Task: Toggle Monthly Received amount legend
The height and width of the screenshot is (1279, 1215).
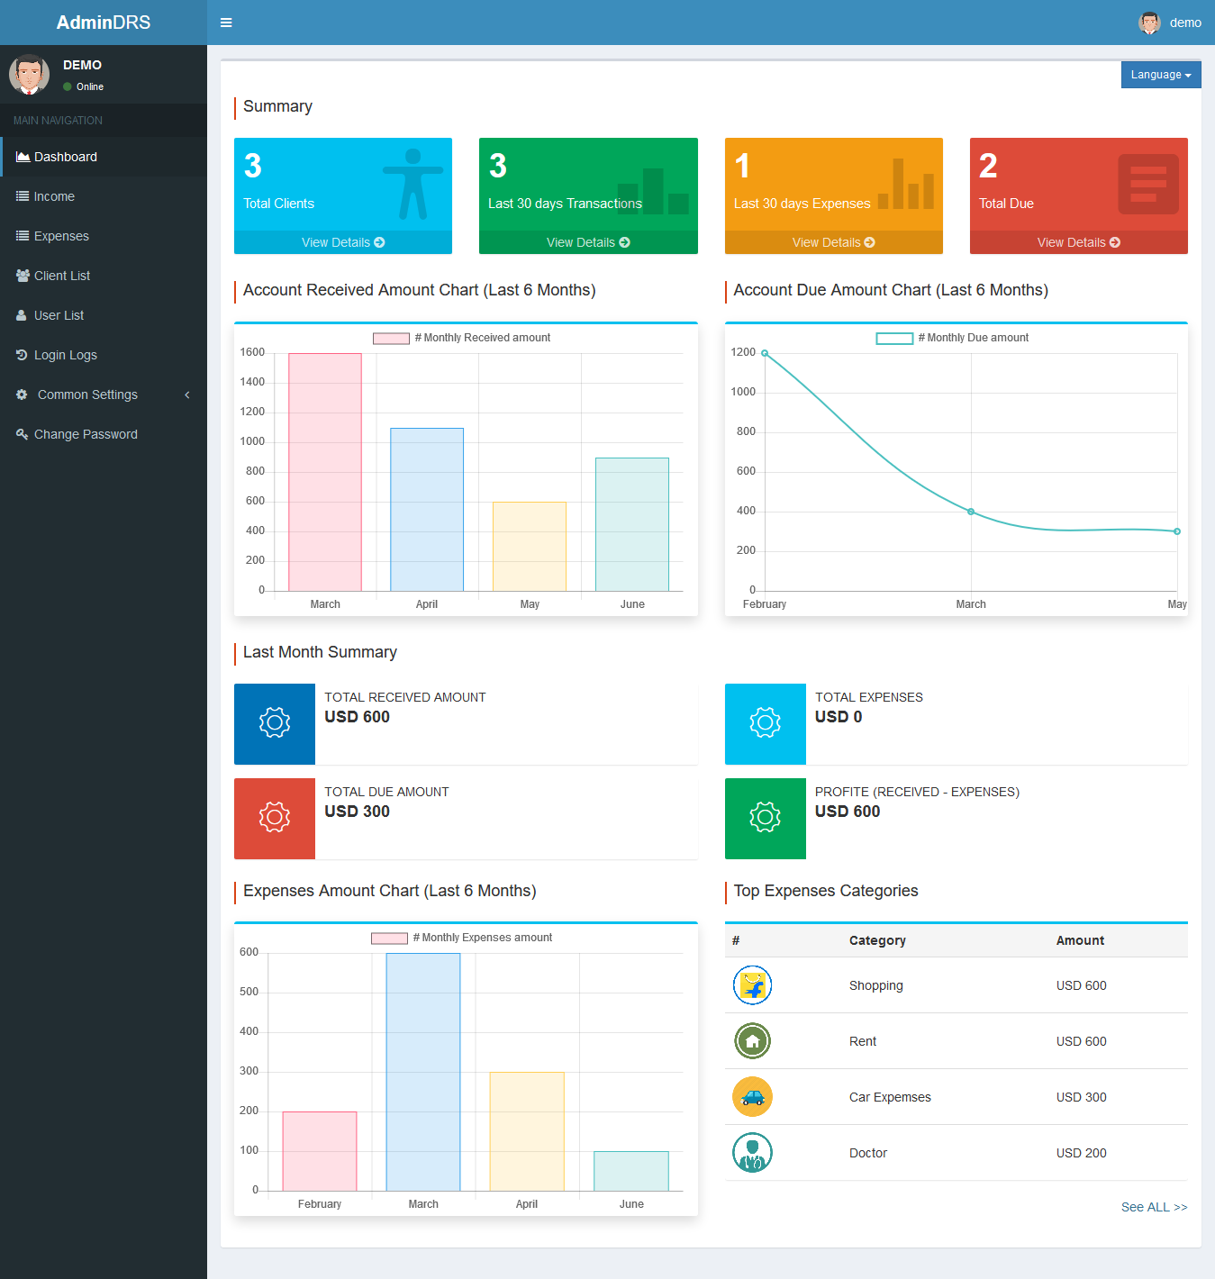Action: coord(462,338)
